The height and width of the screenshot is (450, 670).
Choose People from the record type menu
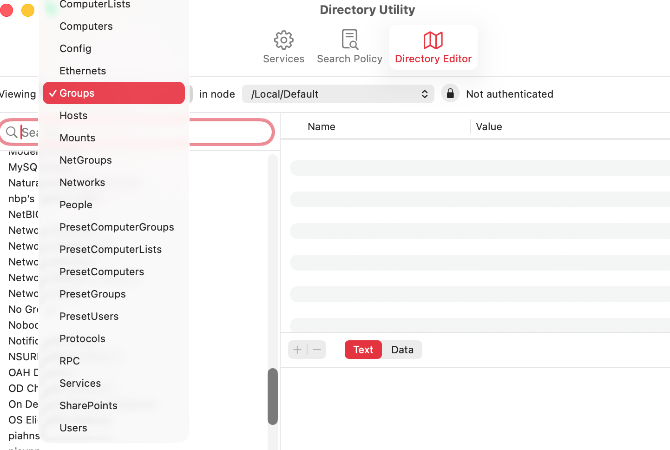pyautogui.click(x=76, y=205)
